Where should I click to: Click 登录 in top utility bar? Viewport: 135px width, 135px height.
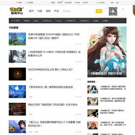(112, 3)
